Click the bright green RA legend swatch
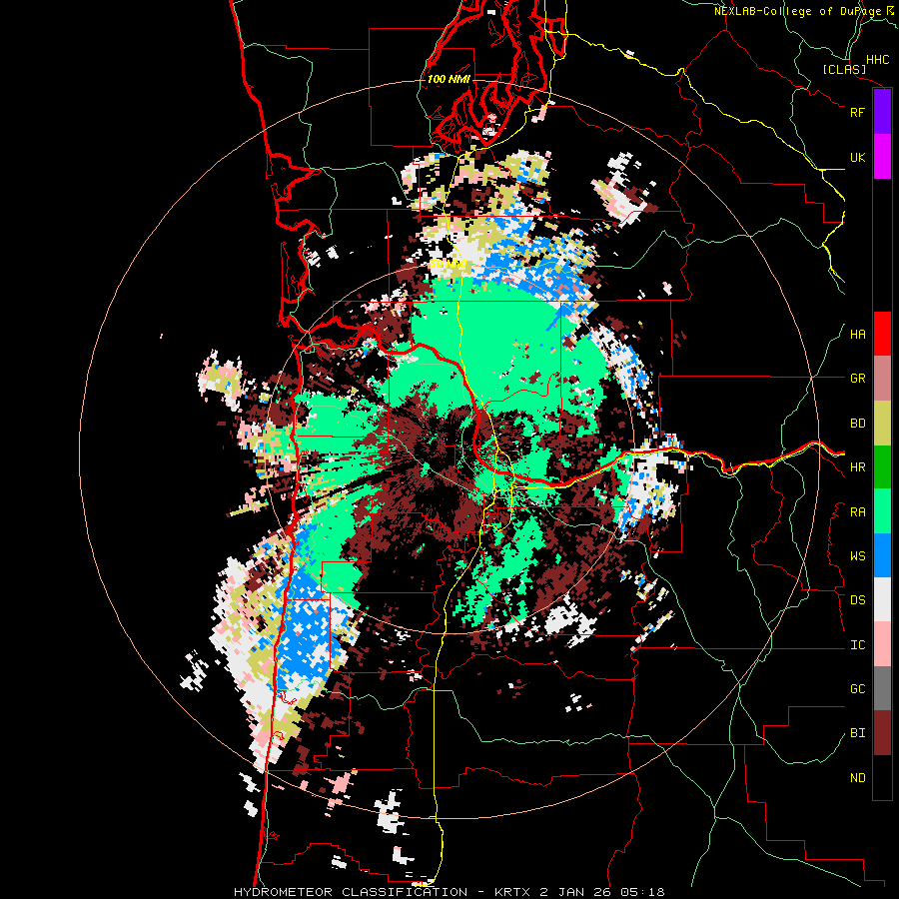899x899 pixels. [x=882, y=511]
